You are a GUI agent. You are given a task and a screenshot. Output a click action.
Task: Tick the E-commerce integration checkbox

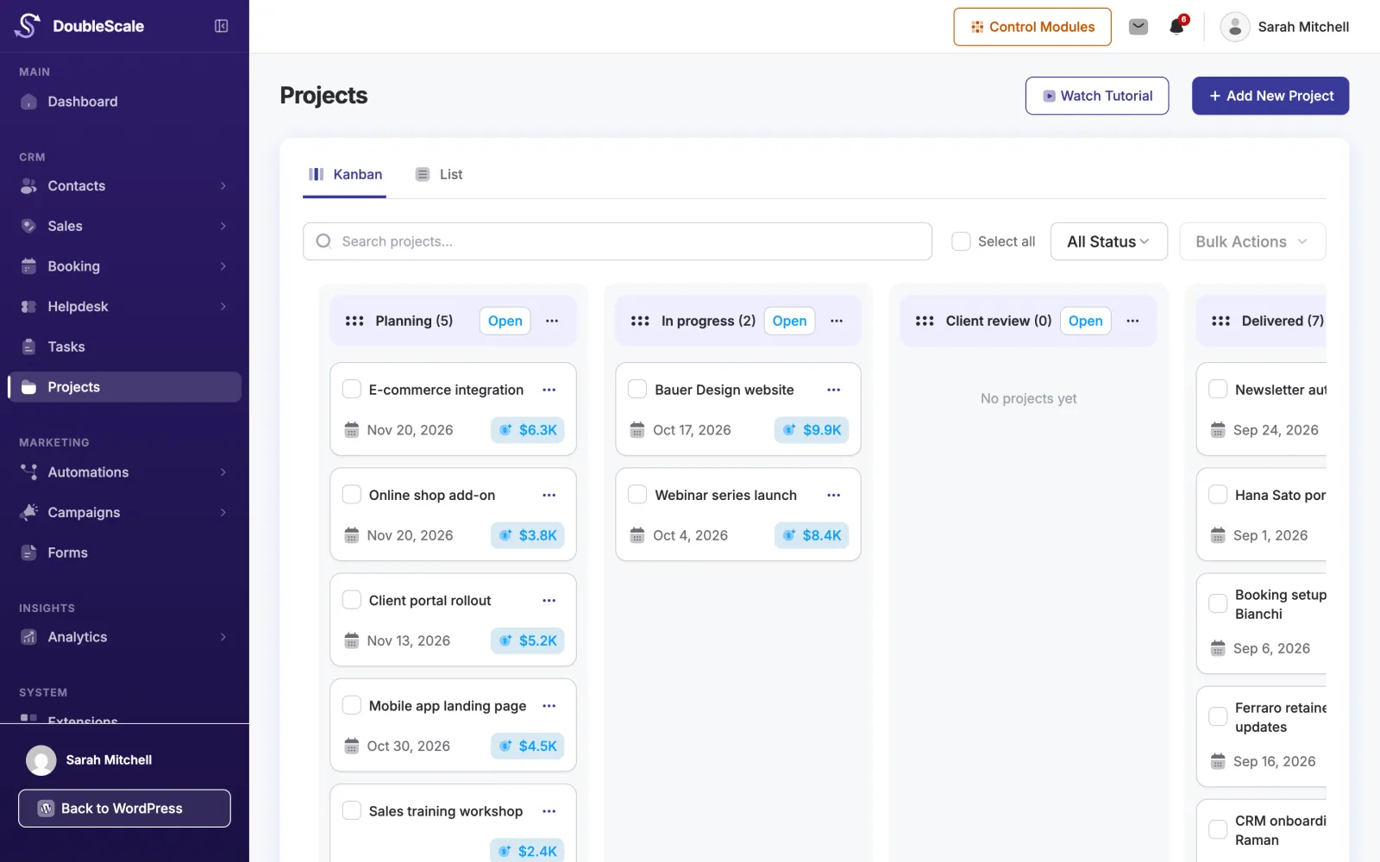[x=352, y=389]
